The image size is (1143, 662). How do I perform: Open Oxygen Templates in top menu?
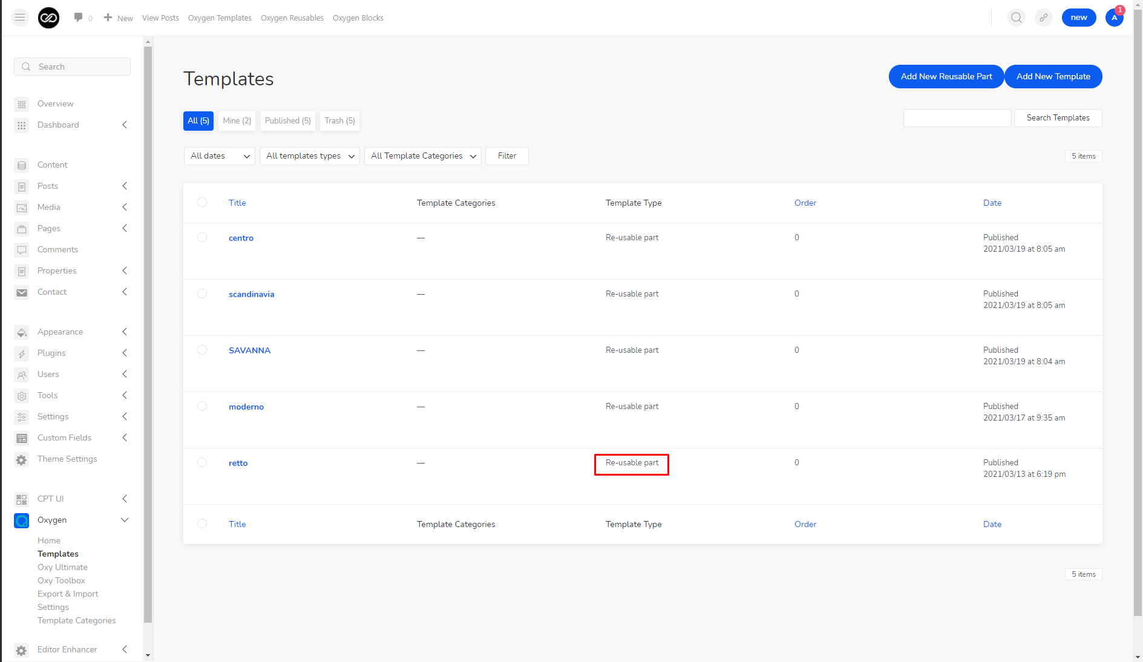click(x=220, y=18)
